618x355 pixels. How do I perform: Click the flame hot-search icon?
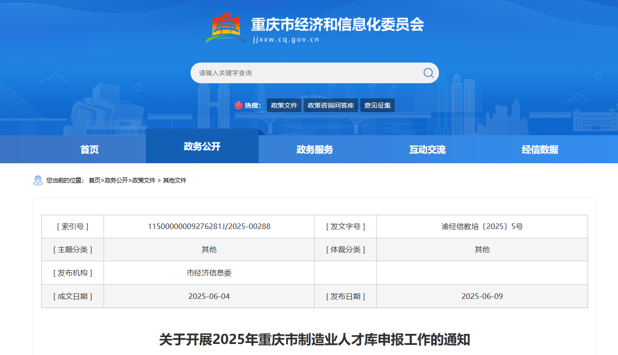pyautogui.click(x=238, y=105)
